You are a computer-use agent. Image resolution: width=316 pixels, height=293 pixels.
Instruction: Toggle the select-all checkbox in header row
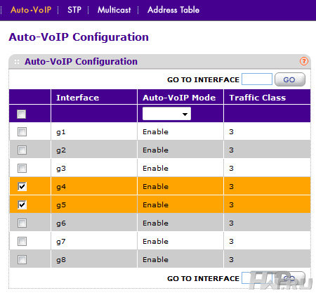pyautogui.click(x=22, y=115)
